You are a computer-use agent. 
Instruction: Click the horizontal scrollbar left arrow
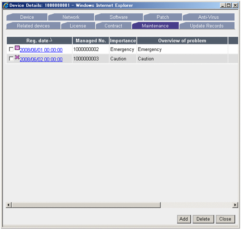8,205
